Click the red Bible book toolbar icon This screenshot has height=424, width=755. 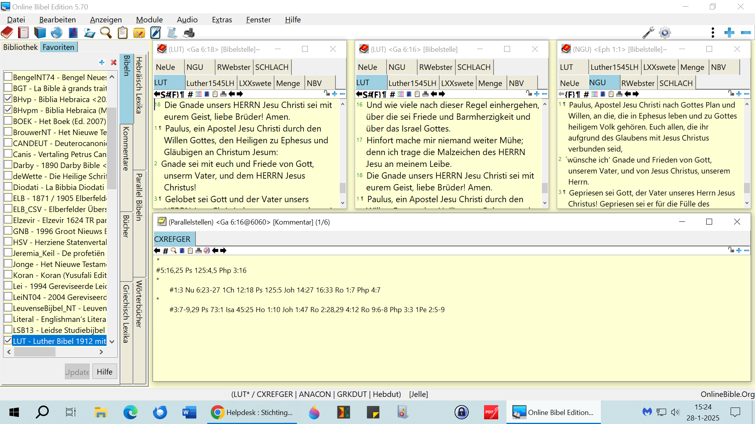pos(7,33)
